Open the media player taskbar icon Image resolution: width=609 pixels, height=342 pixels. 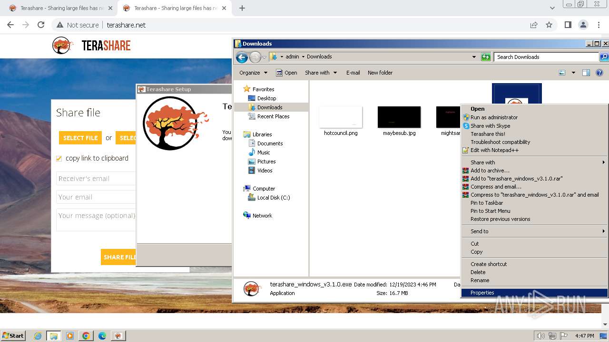coord(70,336)
